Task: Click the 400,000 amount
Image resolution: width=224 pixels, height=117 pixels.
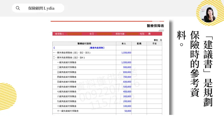Action: (127, 92)
